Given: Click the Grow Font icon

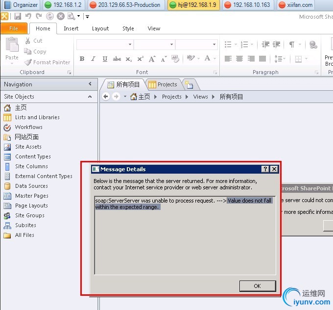Looking at the screenshot, I should coord(152,59).
